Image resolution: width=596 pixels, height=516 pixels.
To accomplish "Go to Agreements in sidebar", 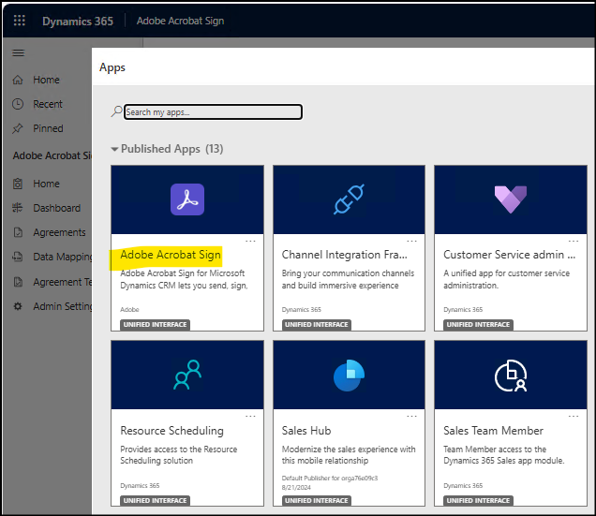I will pos(59,232).
